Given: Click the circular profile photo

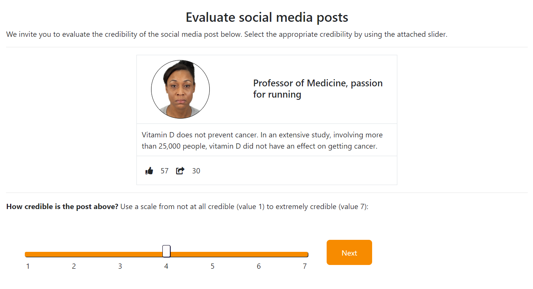Looking at the screenshot, I should tap(180, 89).
